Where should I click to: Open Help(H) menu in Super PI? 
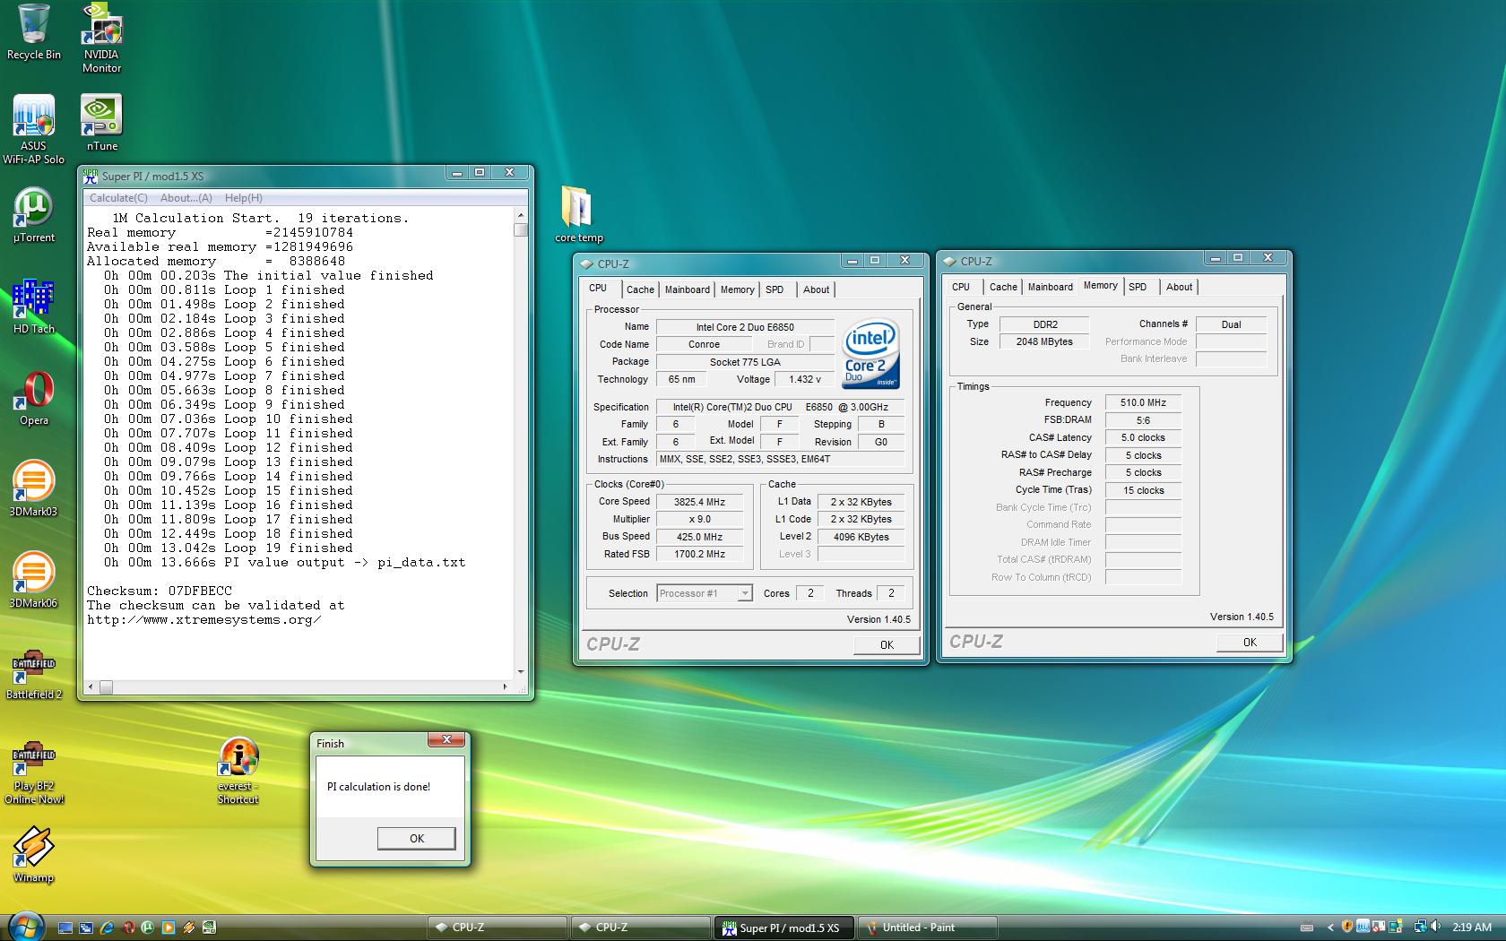tap(244, 198)
